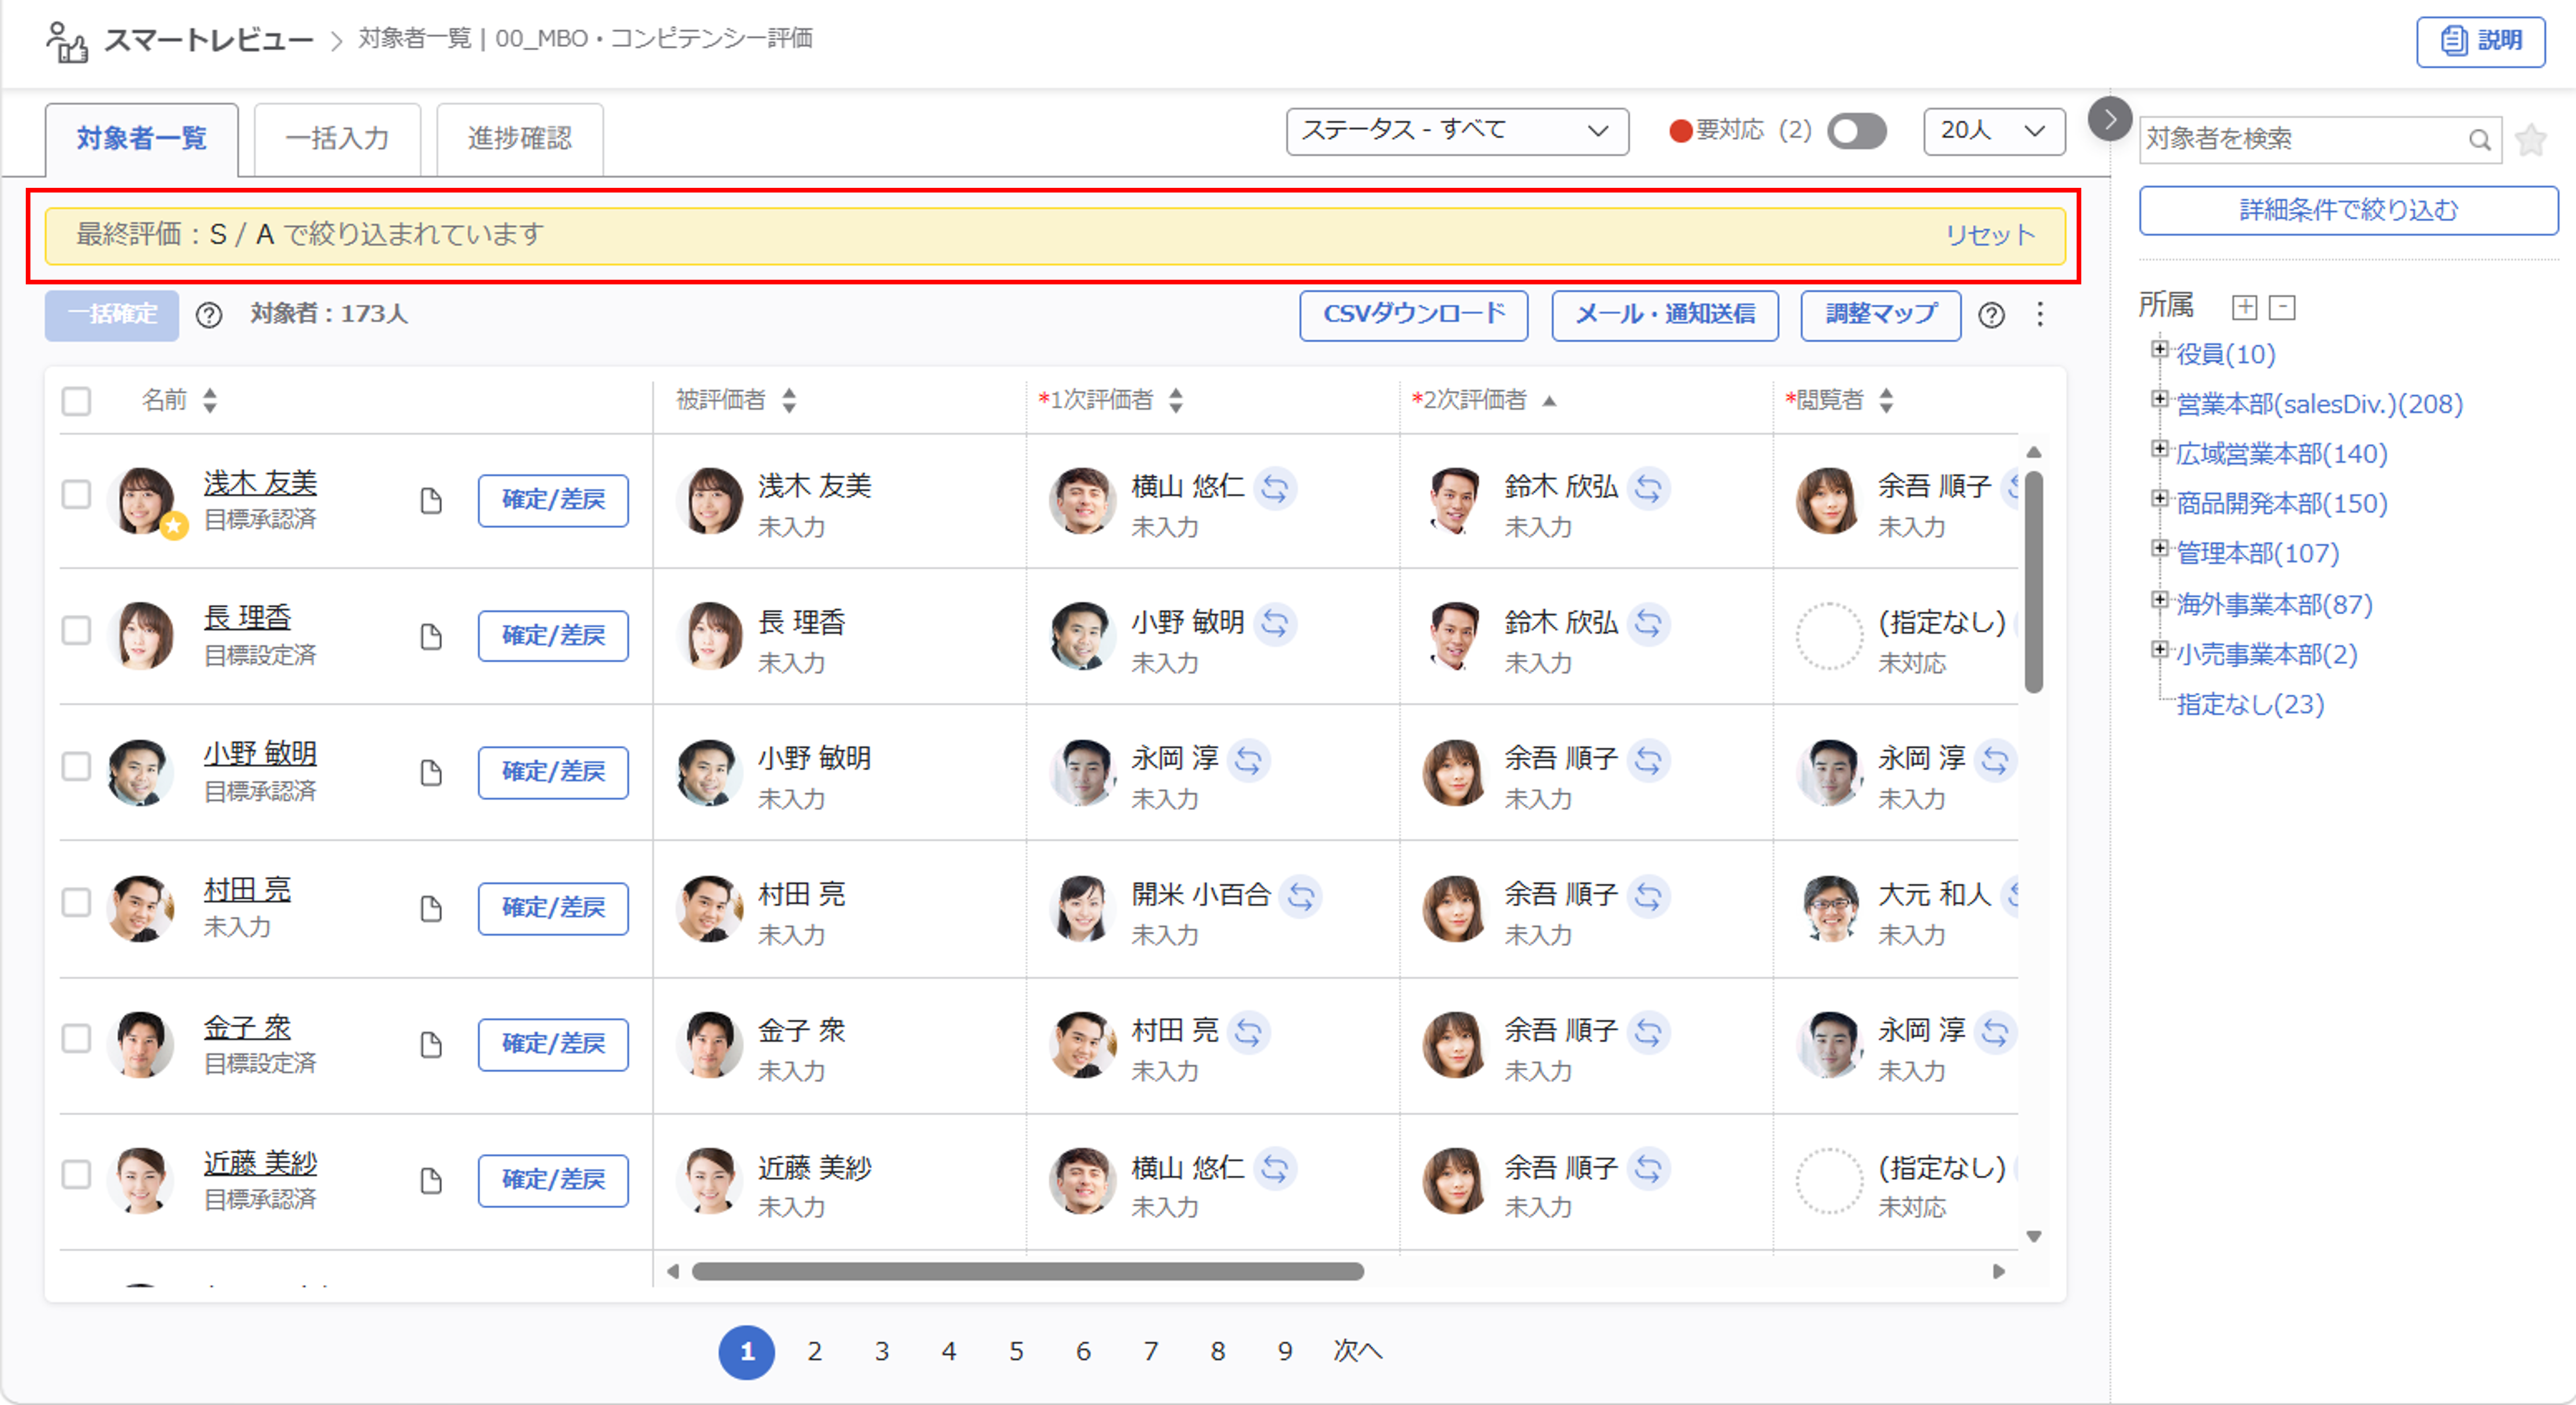This screenshot has height=1405, width=2576.
Task: Swap 2nd evaluator 鈴木 欣弘 in 浅木 友美 row
Action: (1648, 489)
